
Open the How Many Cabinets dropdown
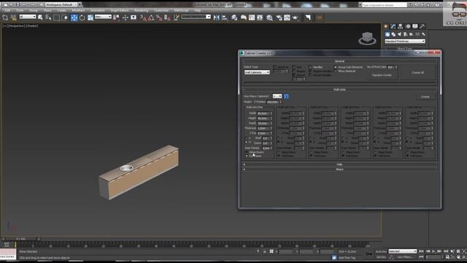[x=277, y=96]
